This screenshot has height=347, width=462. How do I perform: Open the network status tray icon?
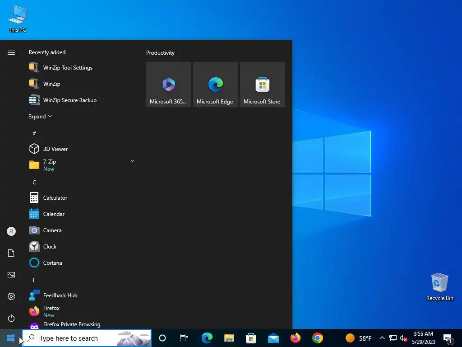tap(393, 338)
